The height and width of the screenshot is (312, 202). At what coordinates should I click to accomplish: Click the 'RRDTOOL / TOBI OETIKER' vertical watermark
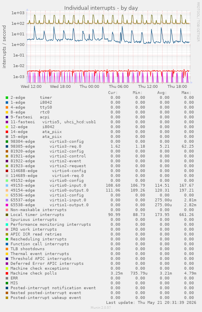(198, 22)
